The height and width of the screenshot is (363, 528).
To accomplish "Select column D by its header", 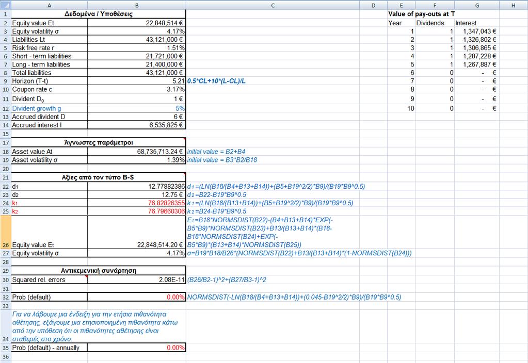I will click(373, 5).
